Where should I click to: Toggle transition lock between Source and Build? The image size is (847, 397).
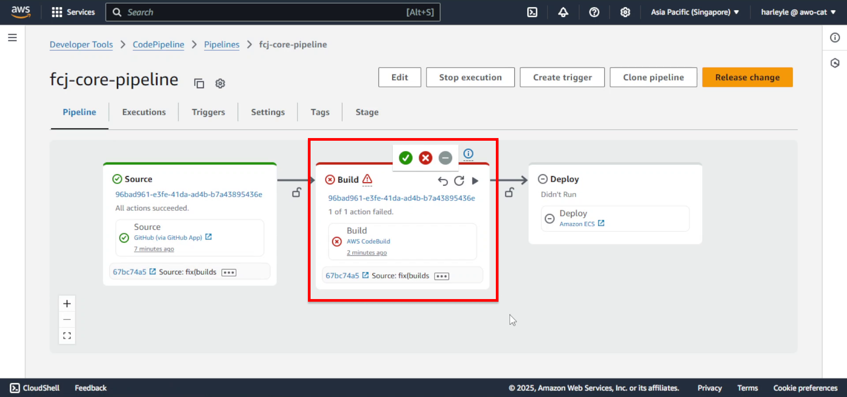point(297,192)
